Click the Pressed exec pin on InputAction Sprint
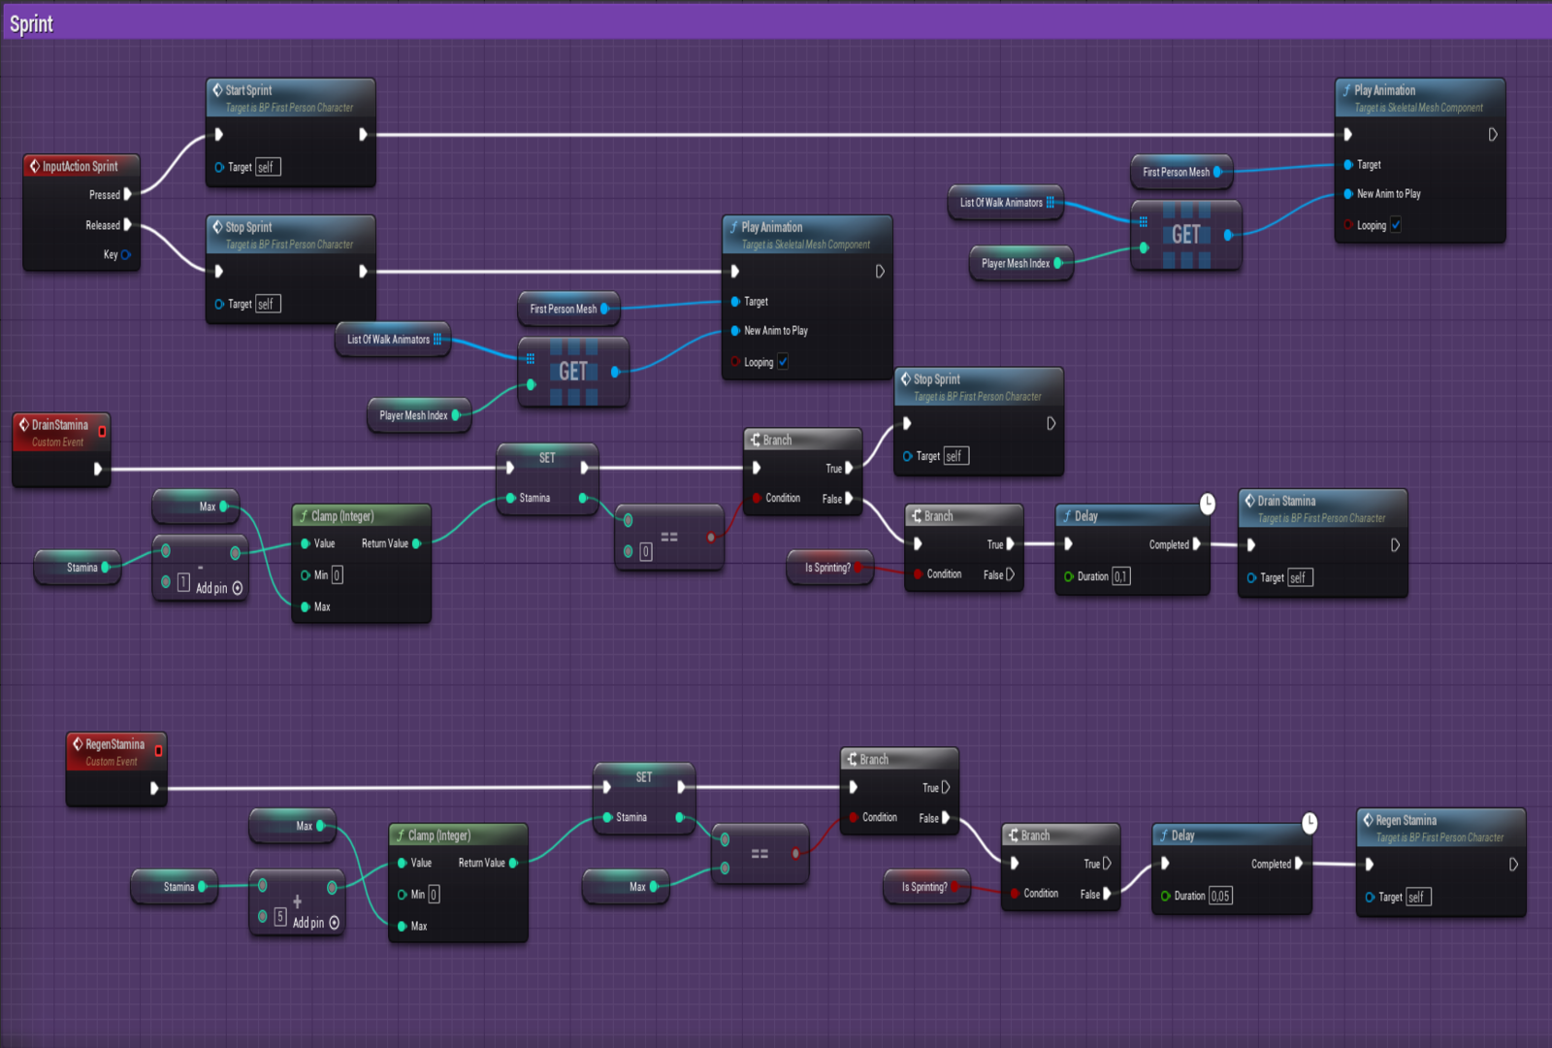This screenshot has width=1552, height=1048. point(127,194)
